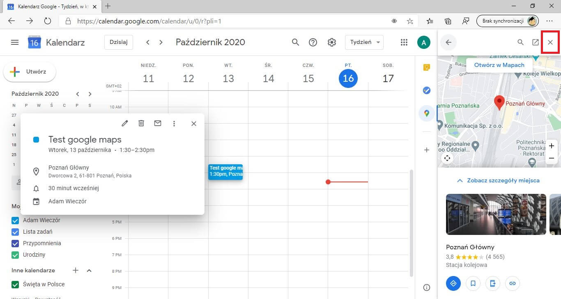Go to next week arrow in header
Viewport: 561px width, 299px height.
161,42
